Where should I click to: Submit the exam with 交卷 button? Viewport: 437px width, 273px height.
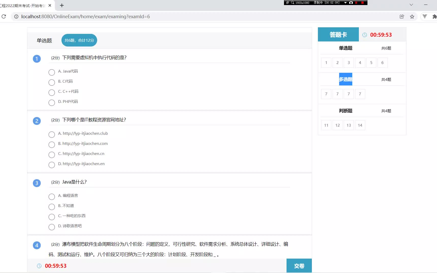pyautogui.click(x=299, y=266)
